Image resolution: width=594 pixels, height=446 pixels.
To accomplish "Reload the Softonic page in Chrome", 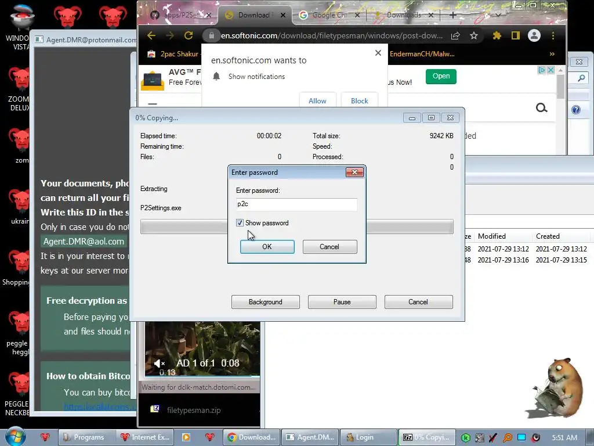I will tap(189, 35).
